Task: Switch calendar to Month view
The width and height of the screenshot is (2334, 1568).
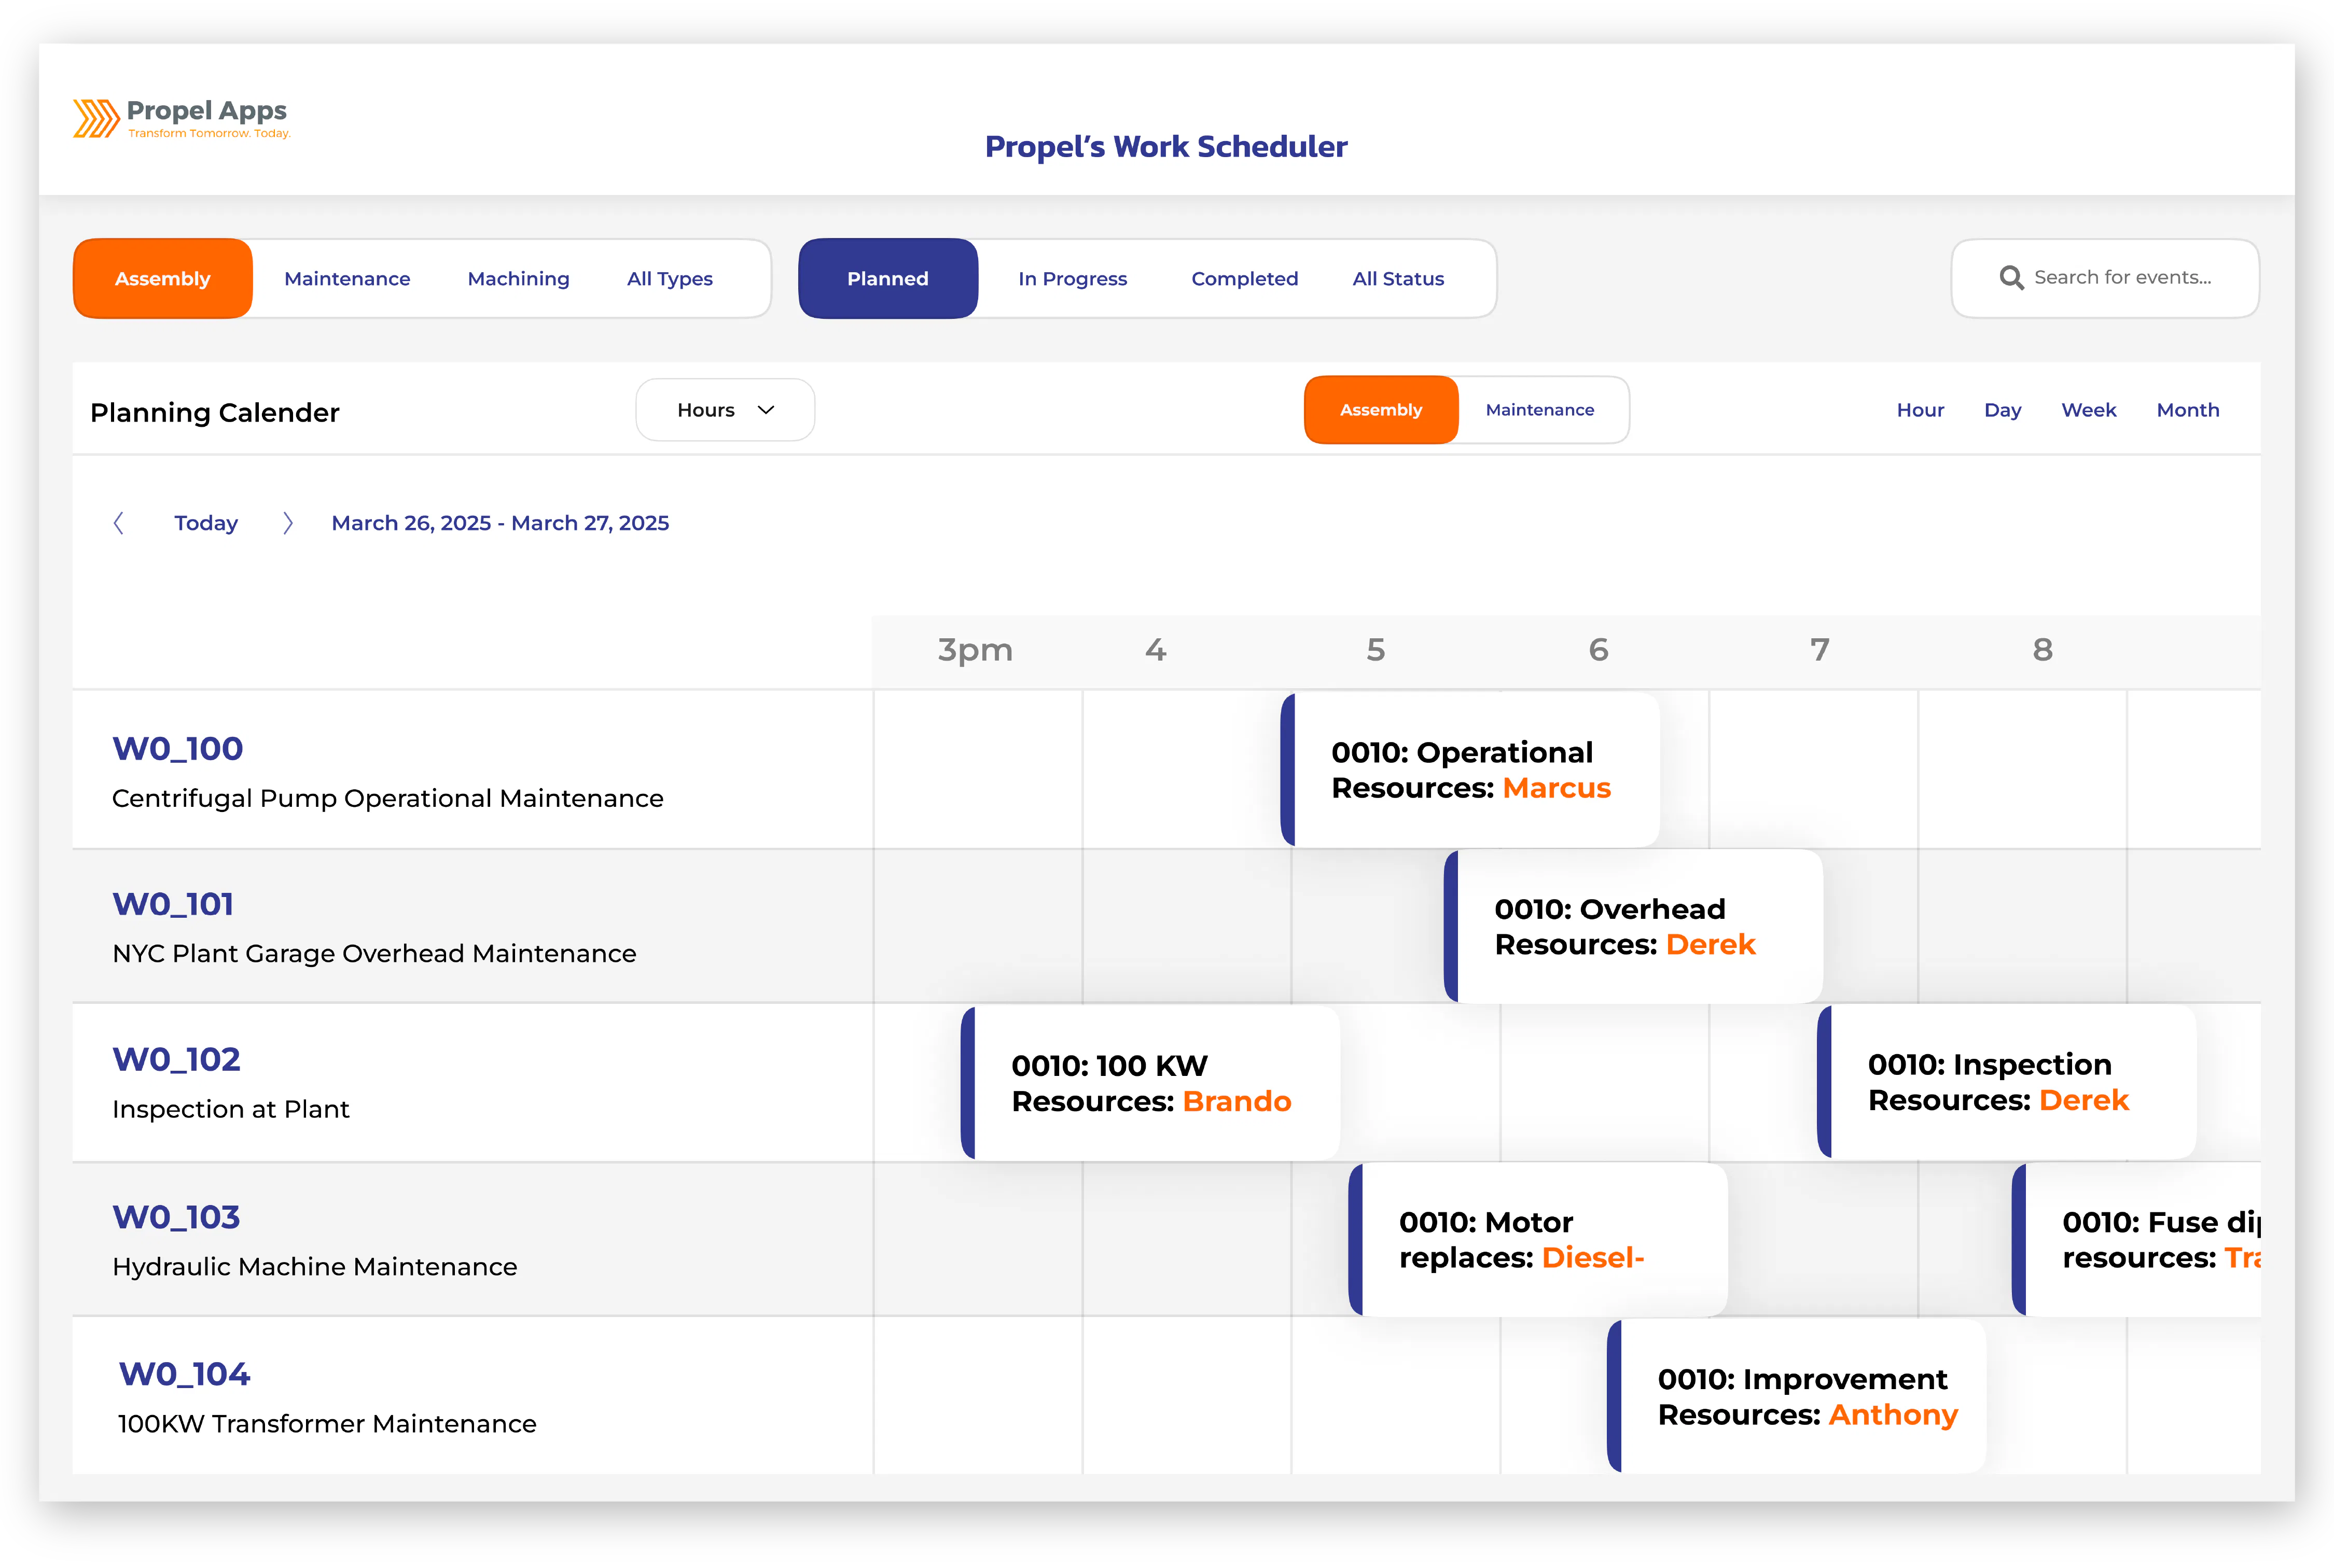Action: (2187, 410)
